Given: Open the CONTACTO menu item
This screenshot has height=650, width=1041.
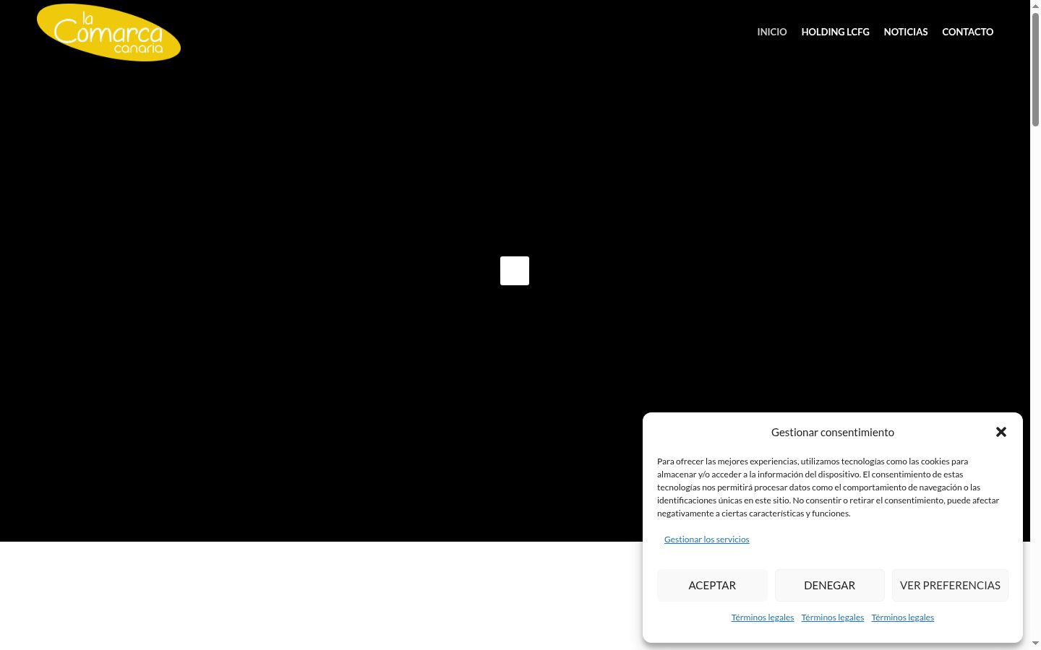Looking at the screenshot, I should pos(967,32).
